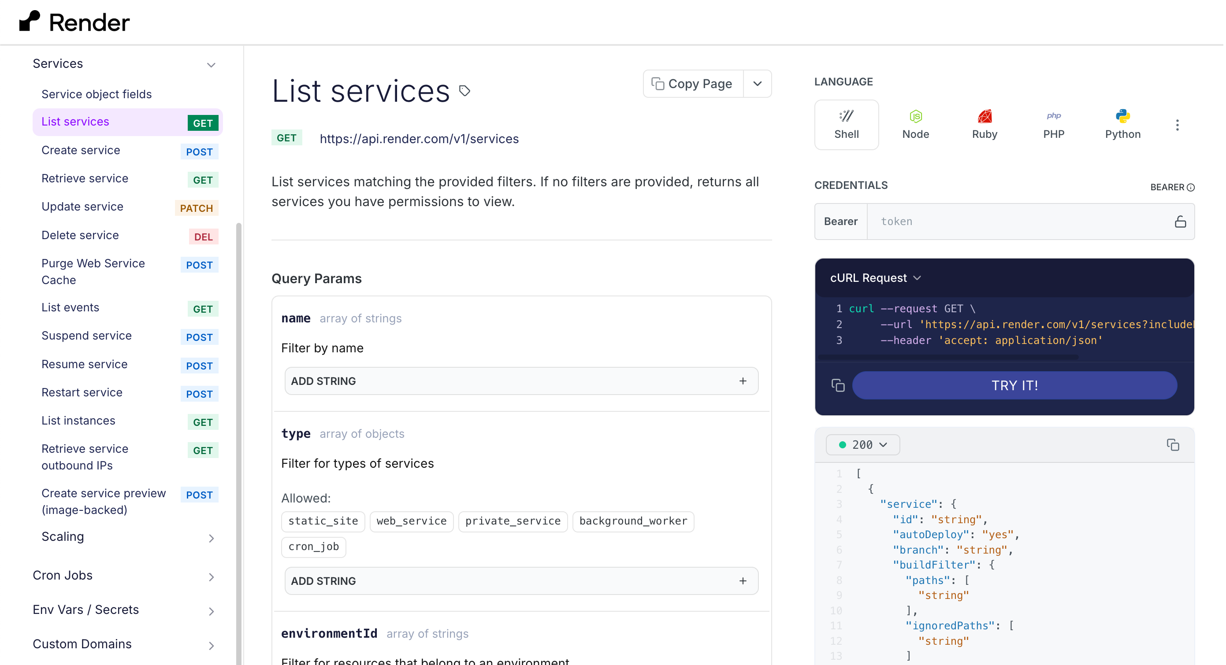
Task: Open List instances sidebar item
Action: pyautogui.click(x=127, y=421)
